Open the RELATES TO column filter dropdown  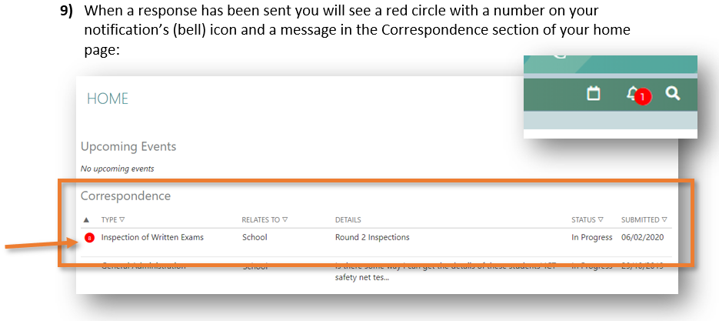(284, 220)
